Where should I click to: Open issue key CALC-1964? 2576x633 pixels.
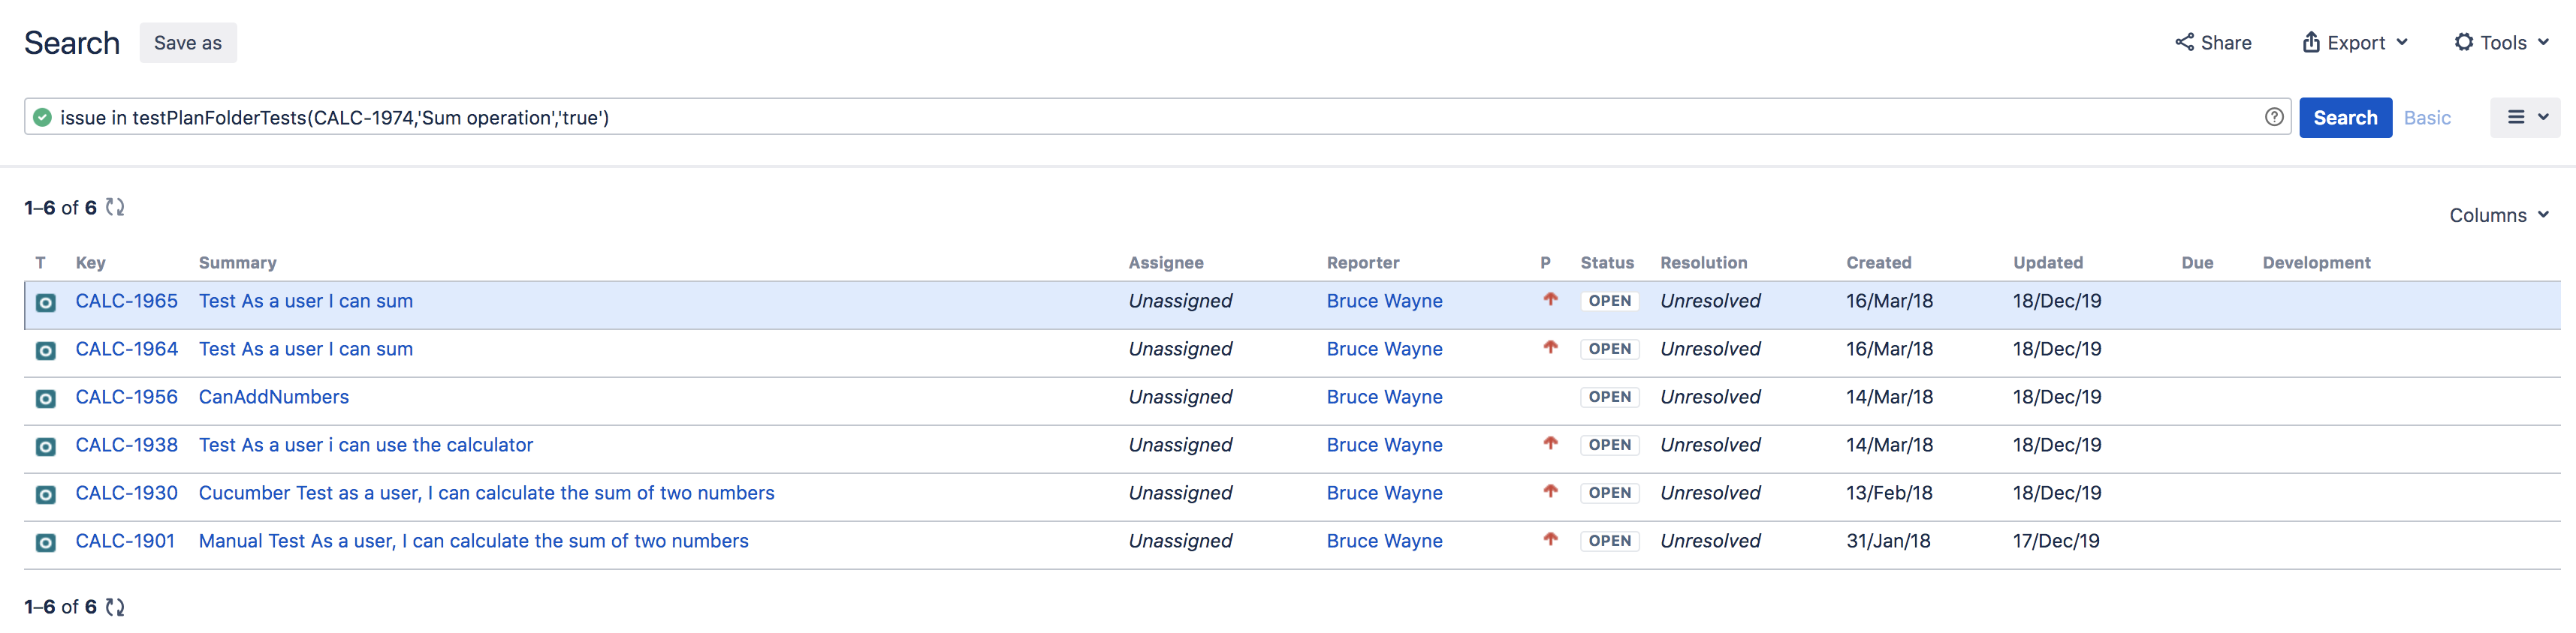(x=127, y=349)
